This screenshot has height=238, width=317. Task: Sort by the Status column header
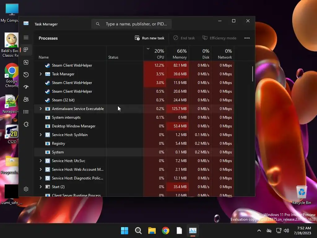125,53
